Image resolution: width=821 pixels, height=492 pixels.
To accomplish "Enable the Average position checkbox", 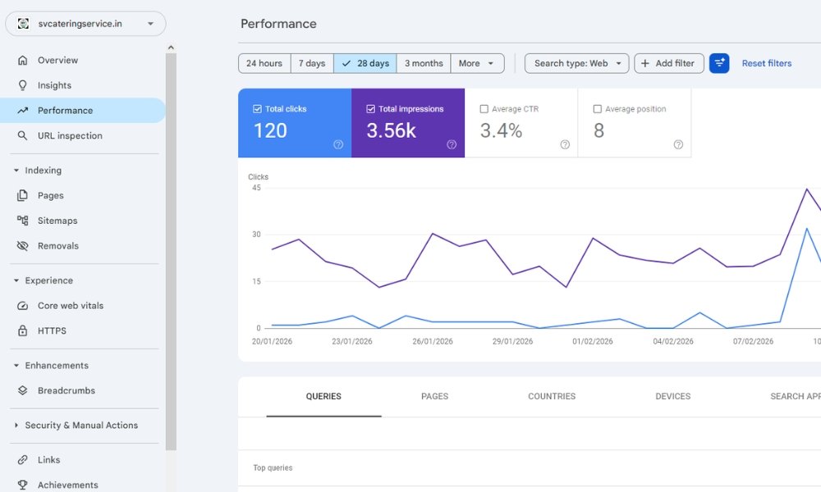I will (x=597, y=108).
